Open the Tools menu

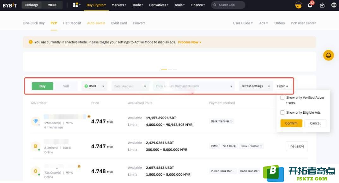coord(179,5)
